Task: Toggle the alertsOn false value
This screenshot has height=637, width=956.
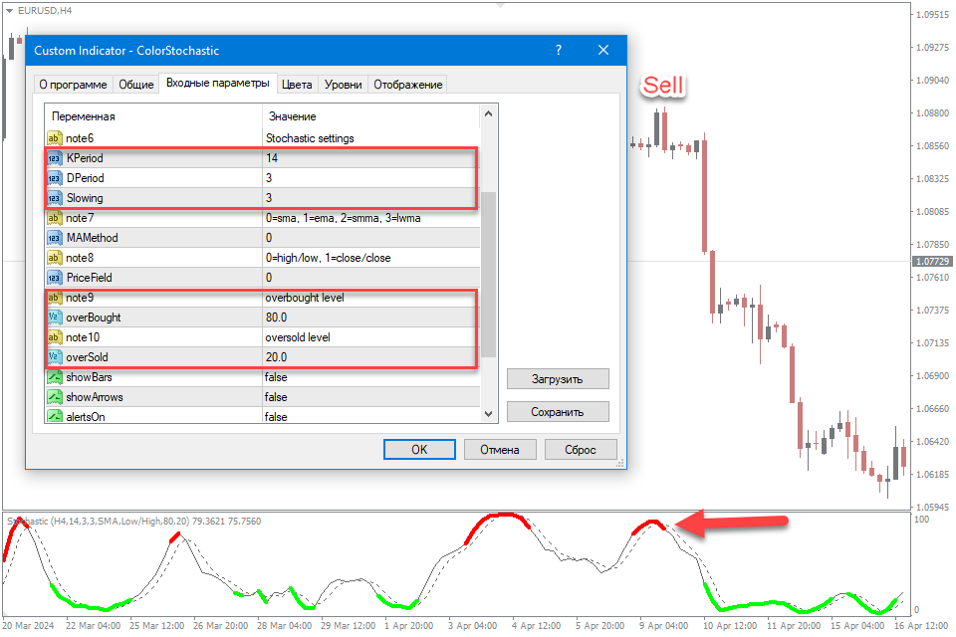Action: 276,416
